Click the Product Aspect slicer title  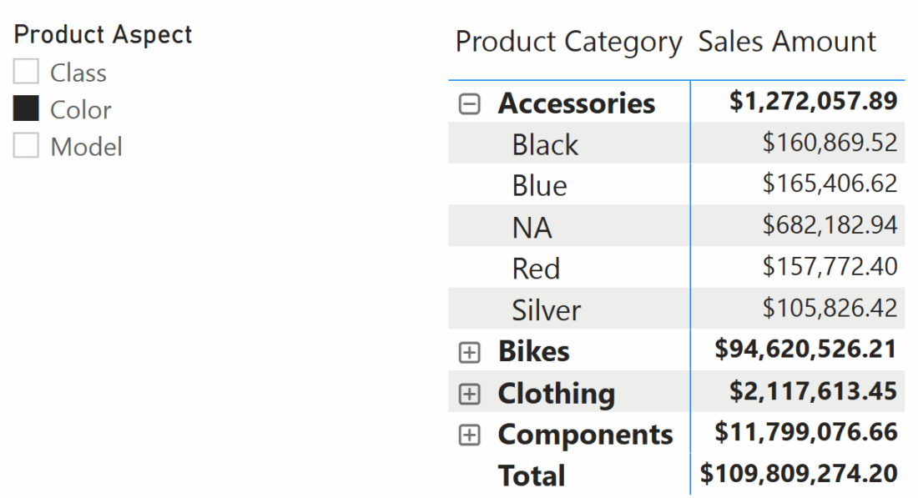(103, 34)
